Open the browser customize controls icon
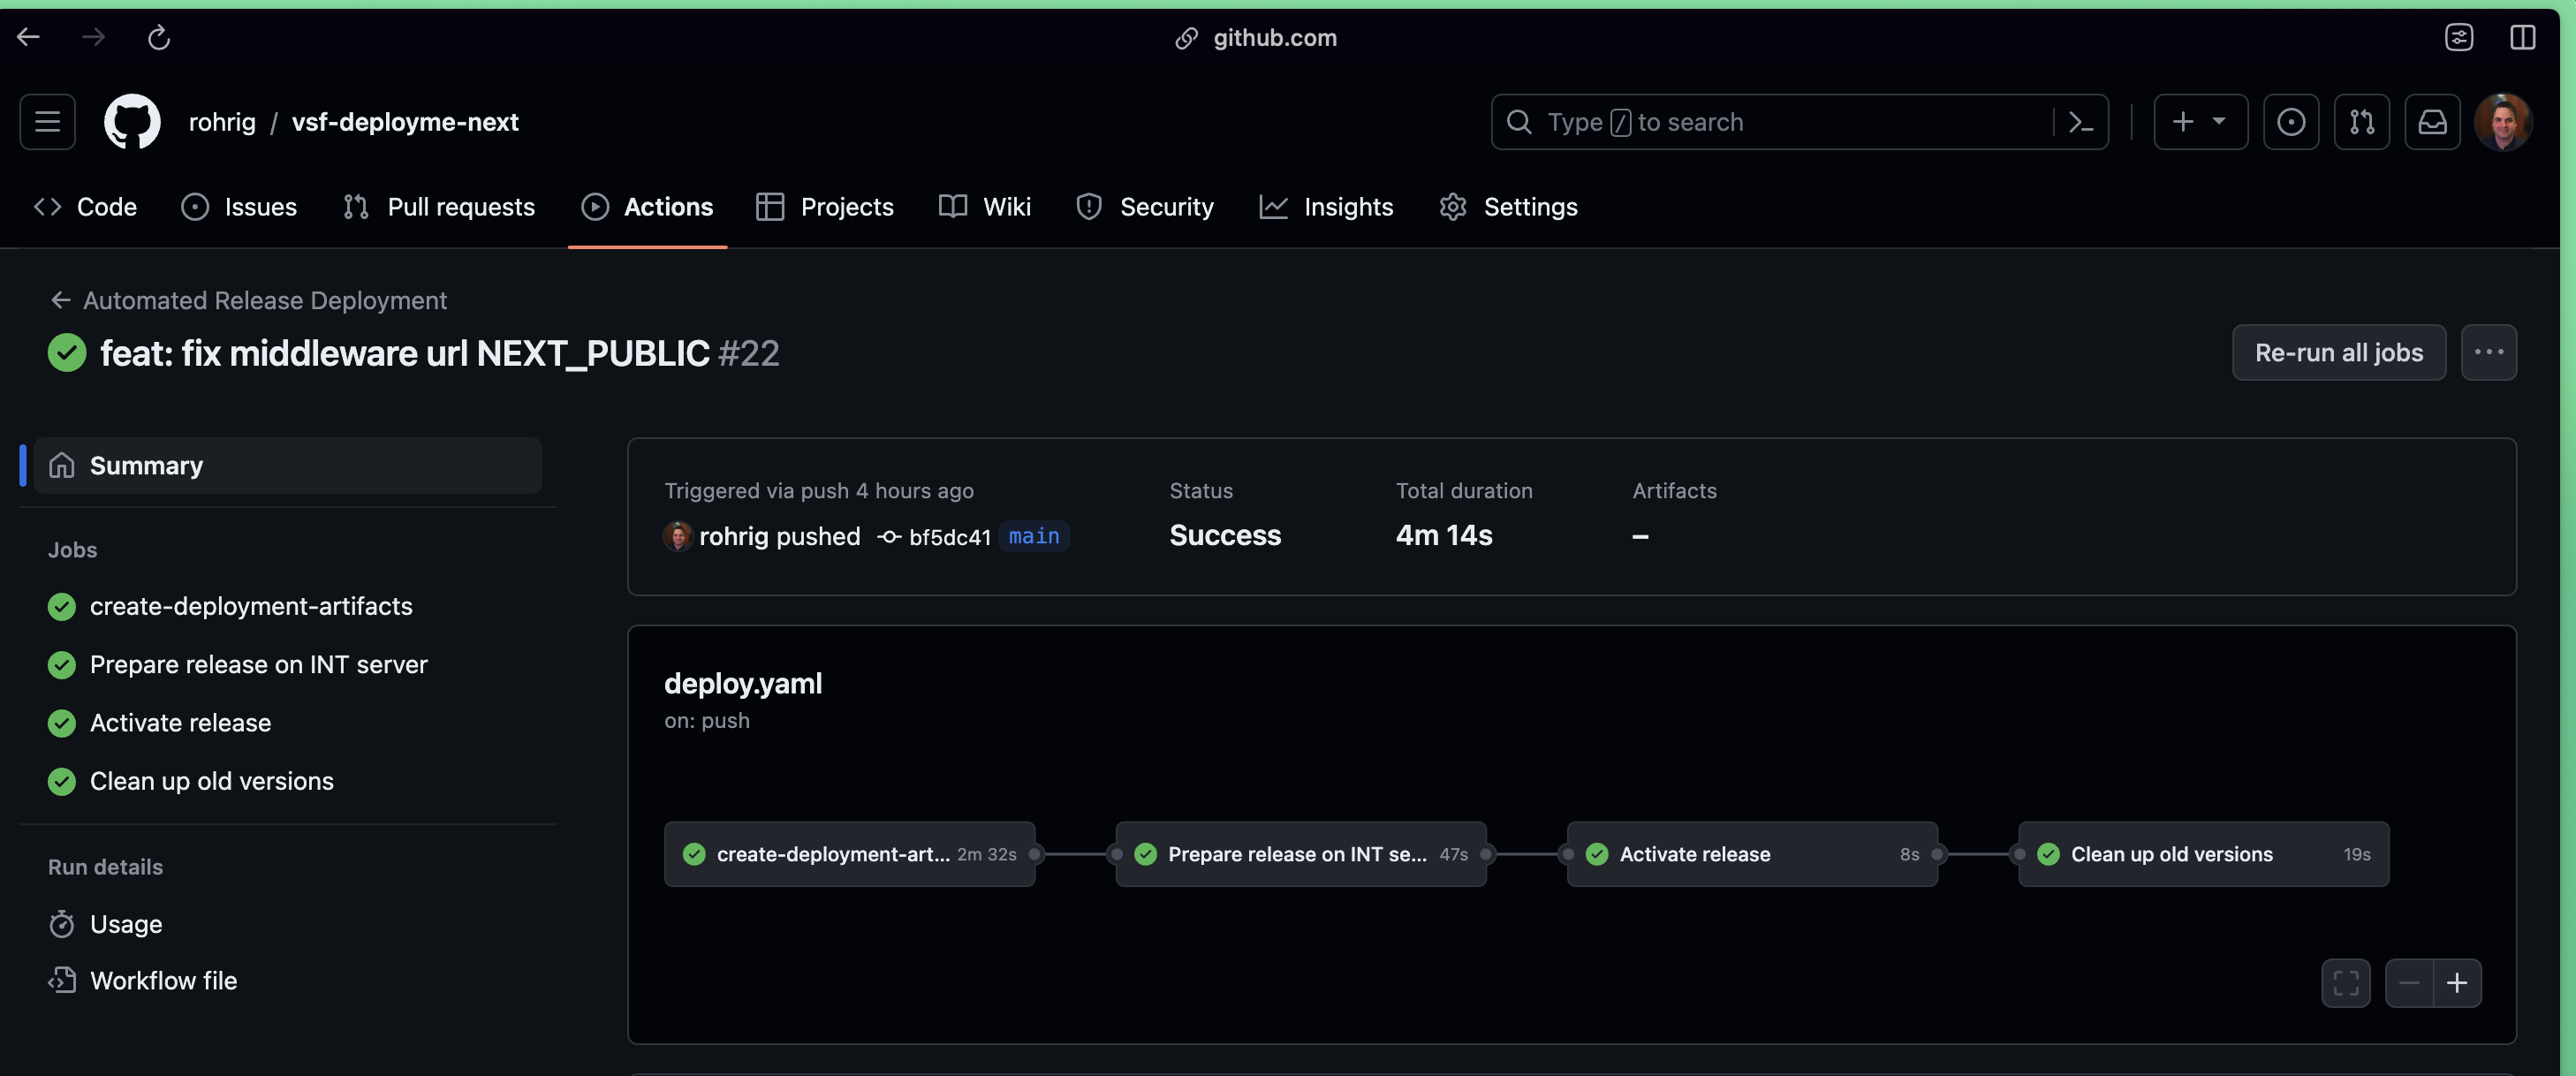 [2459, 37]
